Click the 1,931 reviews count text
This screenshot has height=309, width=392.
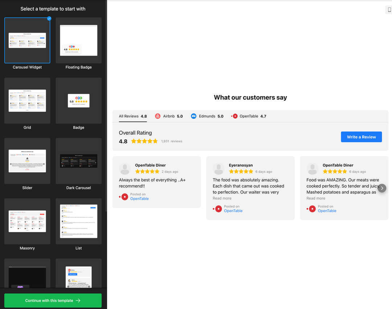tap(171, 141)
